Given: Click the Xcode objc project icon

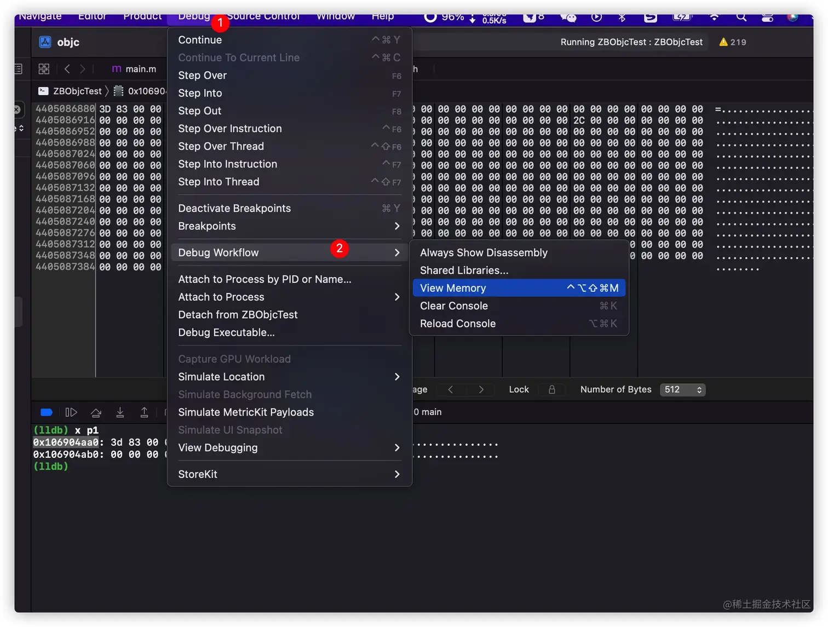Looking at the screenshot, I should click(45, 42).
